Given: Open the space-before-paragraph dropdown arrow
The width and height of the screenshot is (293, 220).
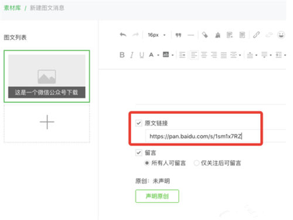Looking at the screenshot, I should click(257, 55).
